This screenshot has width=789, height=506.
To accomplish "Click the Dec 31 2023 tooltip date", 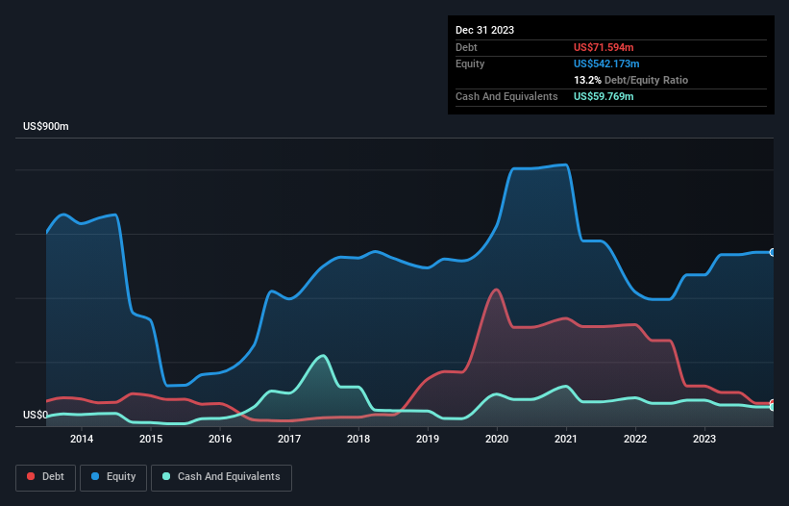I will [x=484, y=30].
